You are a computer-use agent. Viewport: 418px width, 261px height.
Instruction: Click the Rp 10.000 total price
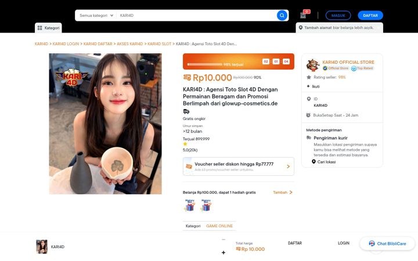click(253, 249)
